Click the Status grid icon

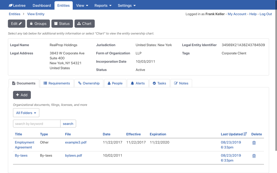(56, 23)
